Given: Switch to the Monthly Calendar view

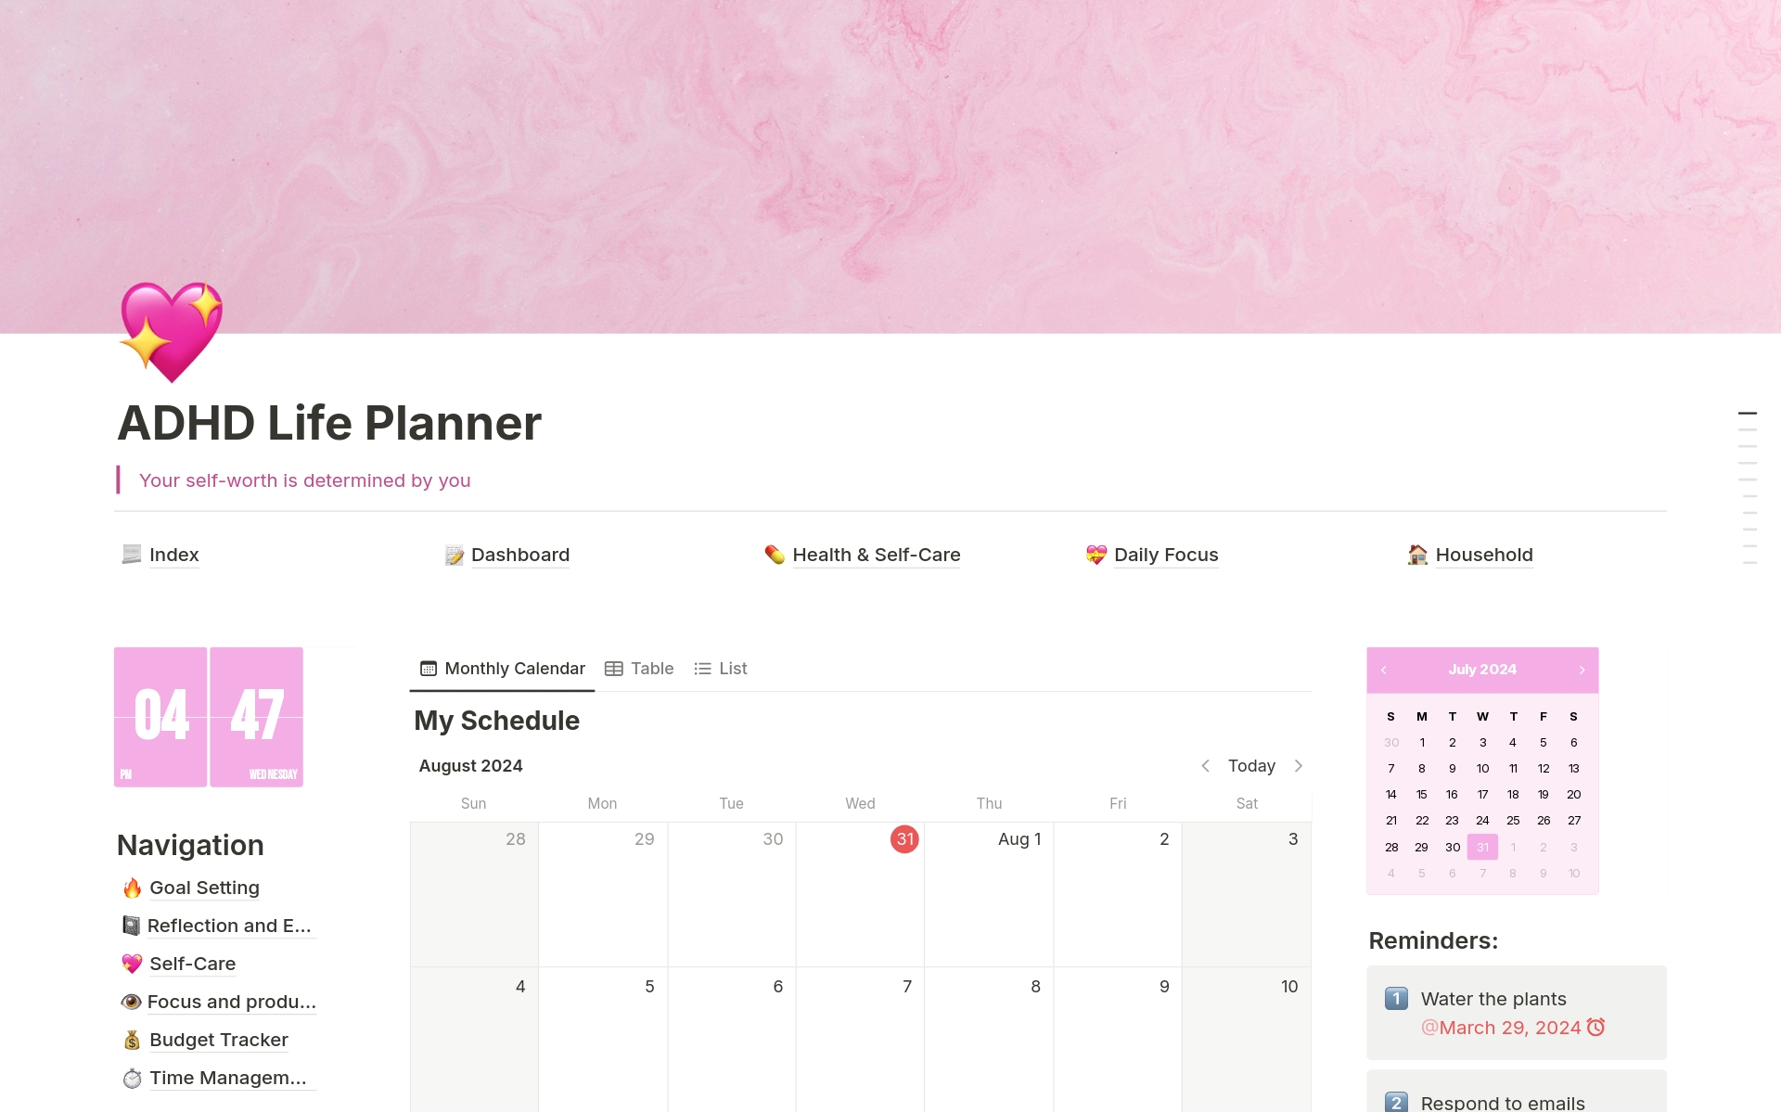Looking at the screenshot, I should [502, 668].
